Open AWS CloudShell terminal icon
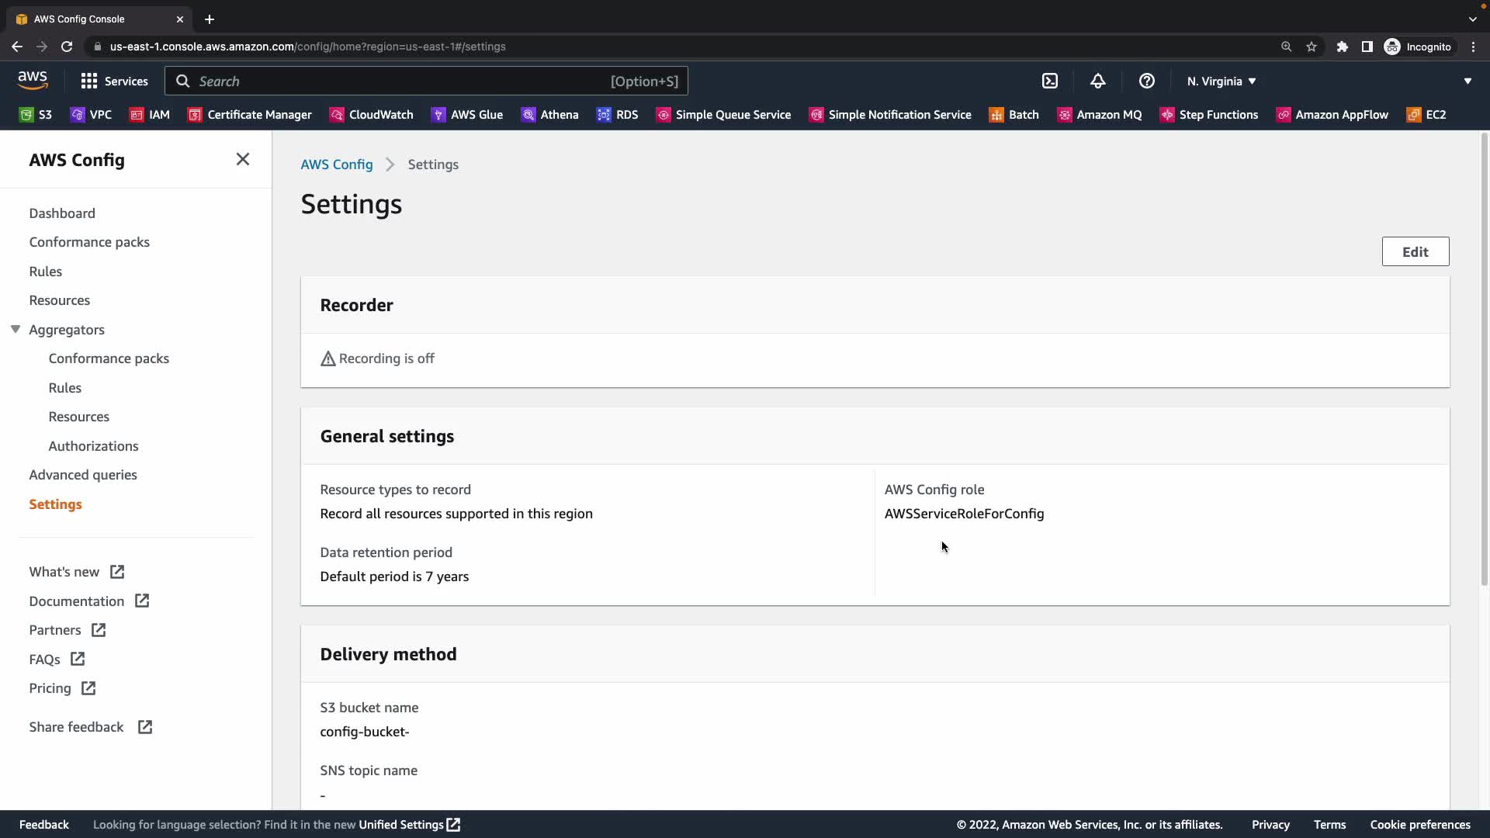Image resolution: width=1490 pixels, height=838 pixels. (x=1050, y=81)
